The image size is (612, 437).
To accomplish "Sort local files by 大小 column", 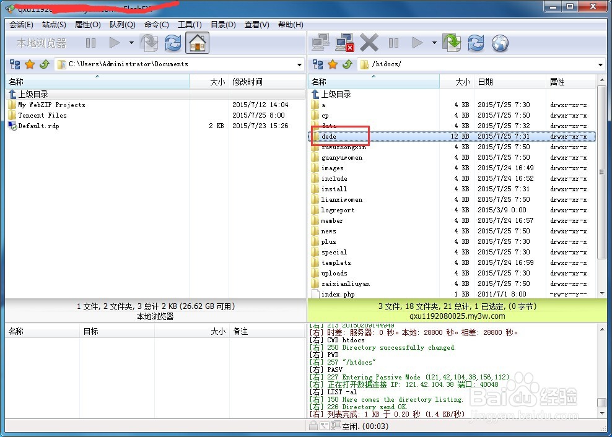I will [209, 82].
